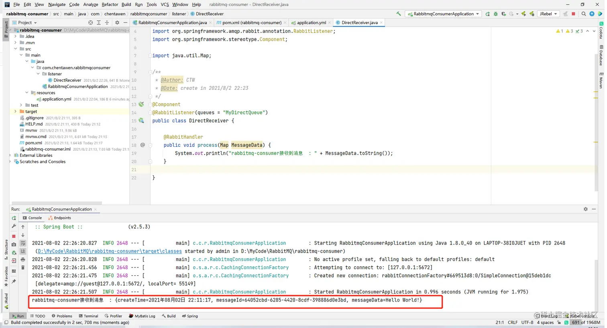Click the red Stop icon in main toolbar
The height and width of the screenshot is (328, 607).
coord(573,14)
